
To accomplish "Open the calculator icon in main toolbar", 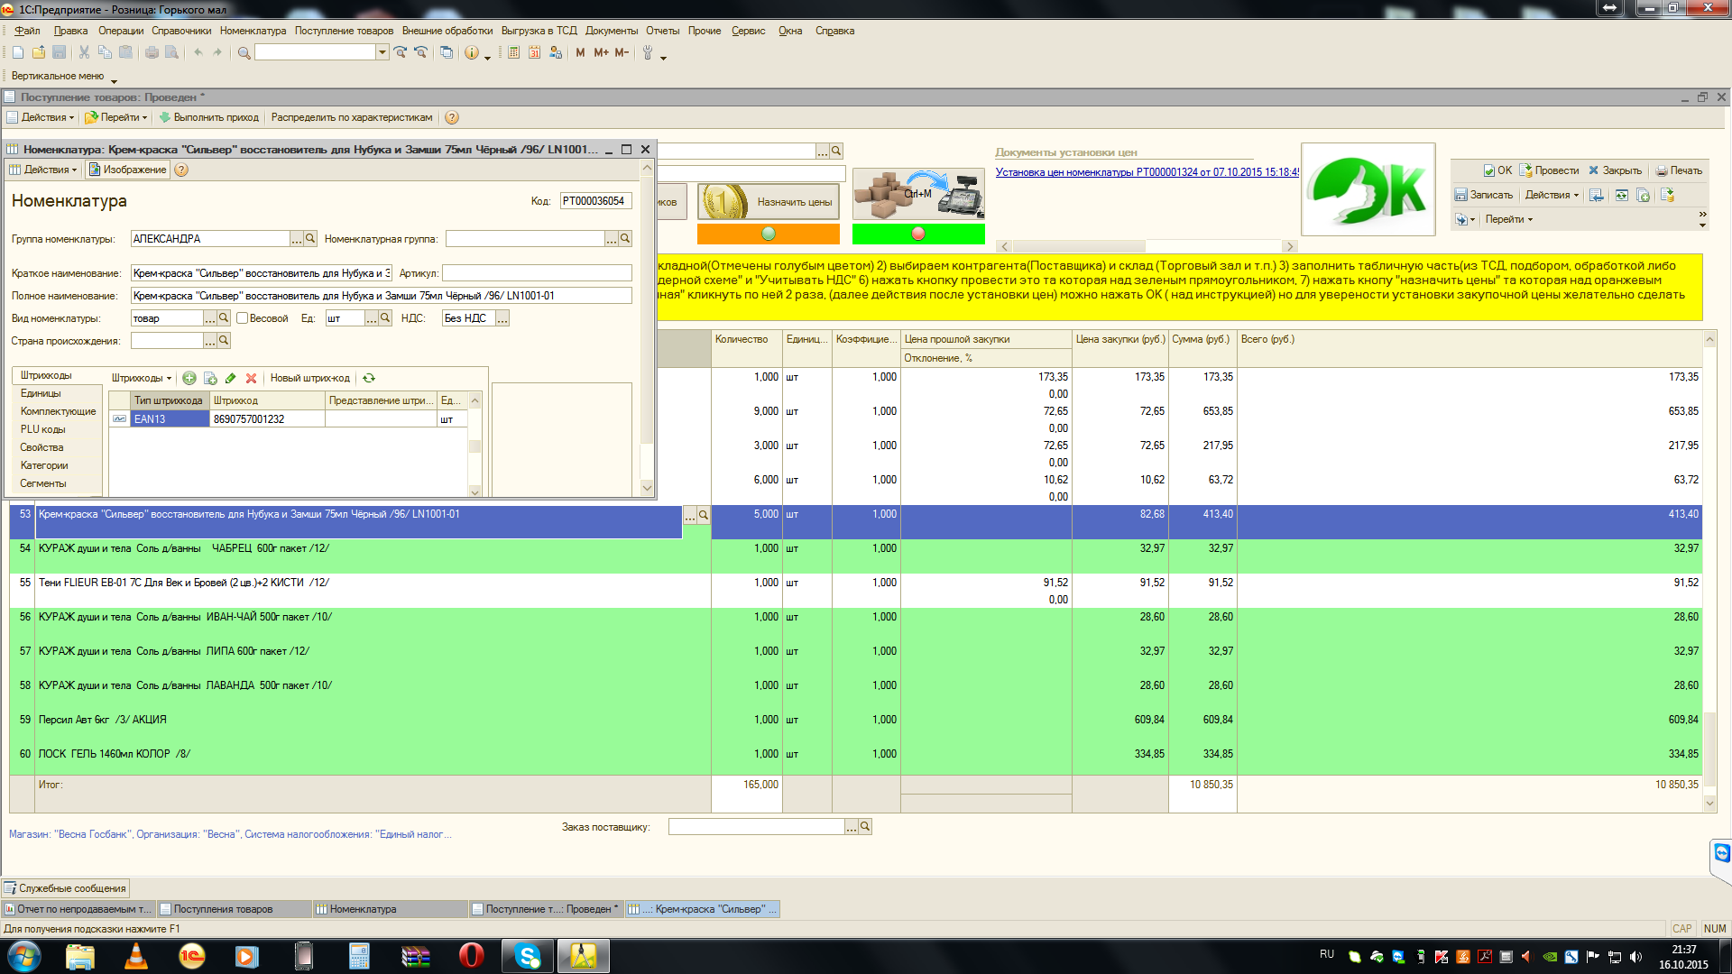I will [x=513, y=53].
